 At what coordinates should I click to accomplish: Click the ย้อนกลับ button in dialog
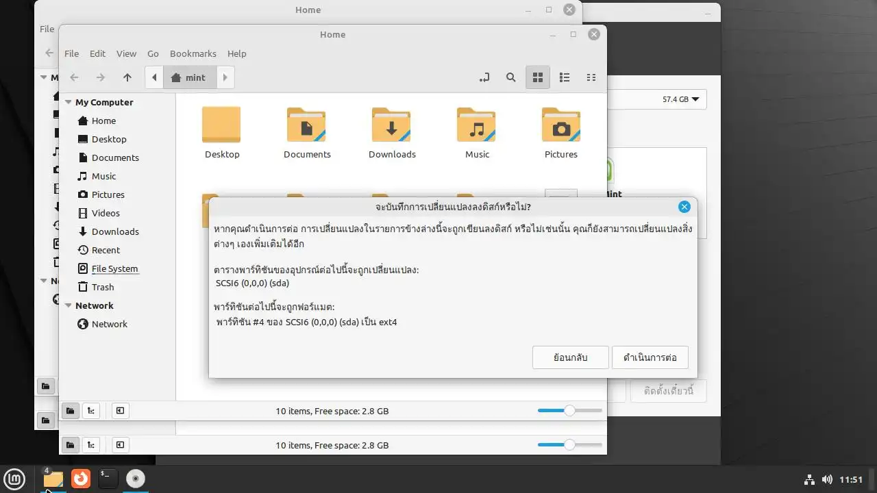click(571, 357)
